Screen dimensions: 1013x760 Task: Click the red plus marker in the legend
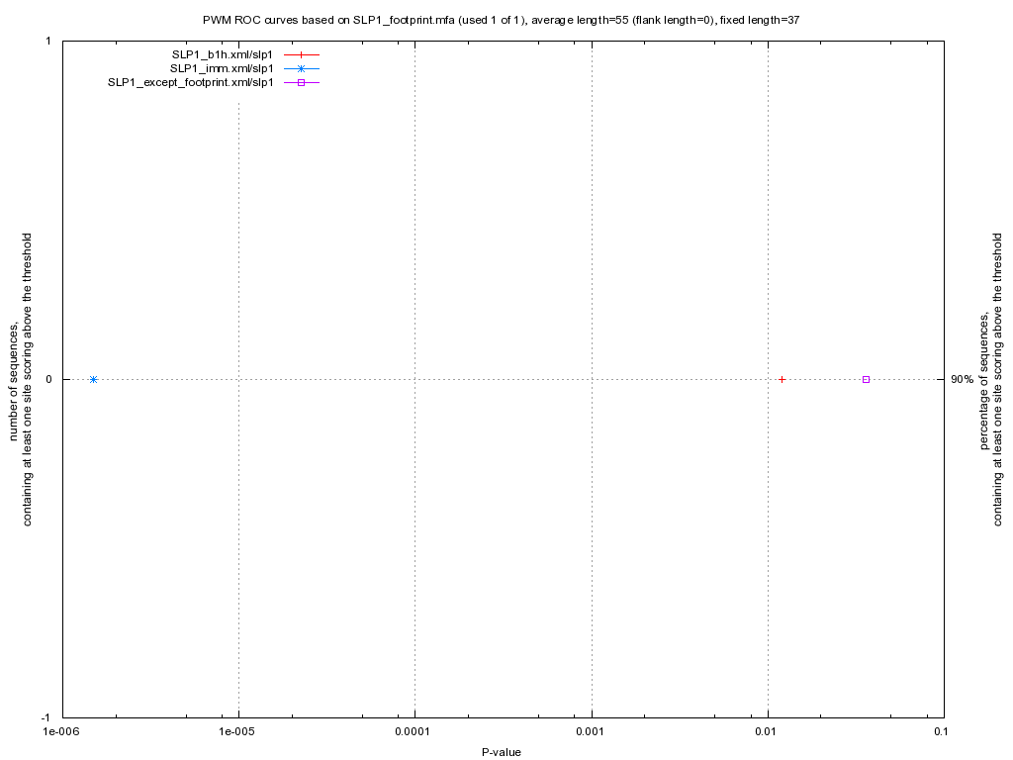click(x=302, y=54)
